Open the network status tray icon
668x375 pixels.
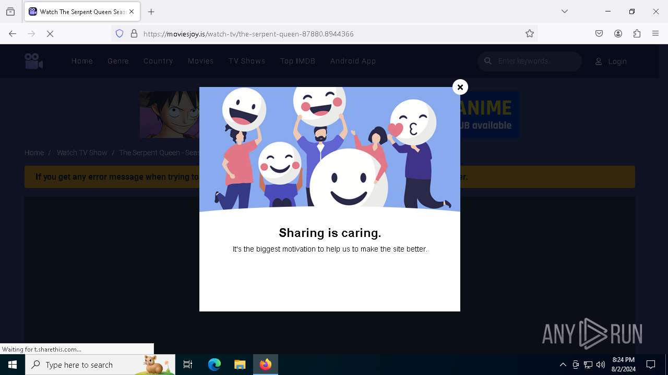588,365
